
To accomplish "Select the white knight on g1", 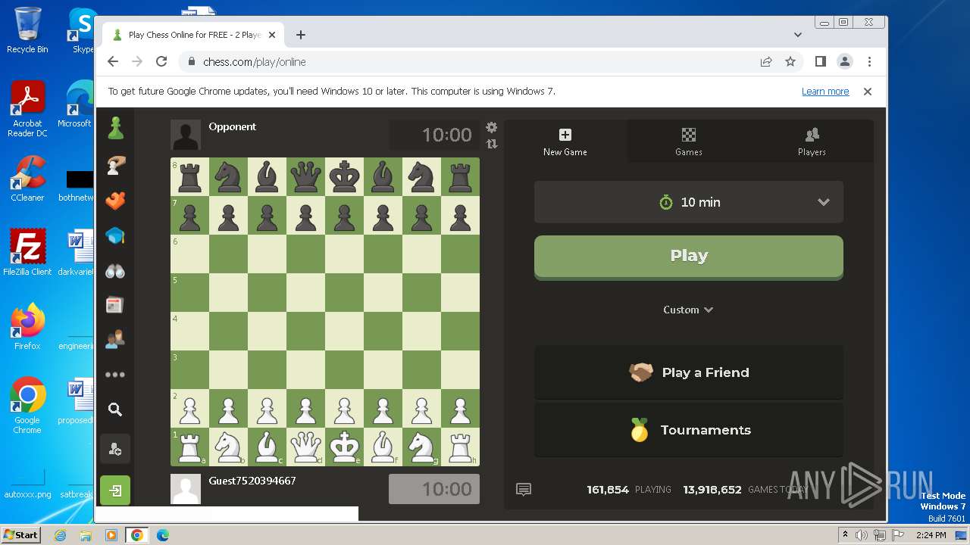I will [421, 447].
